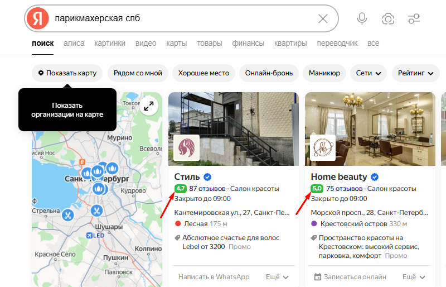Expand the Сети dropdown
This screenshot has height=287, width=446.
pos(369,73)
